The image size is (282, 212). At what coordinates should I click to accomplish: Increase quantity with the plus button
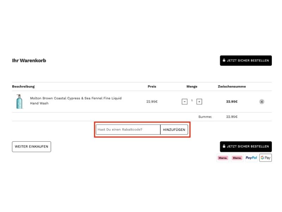199,102
